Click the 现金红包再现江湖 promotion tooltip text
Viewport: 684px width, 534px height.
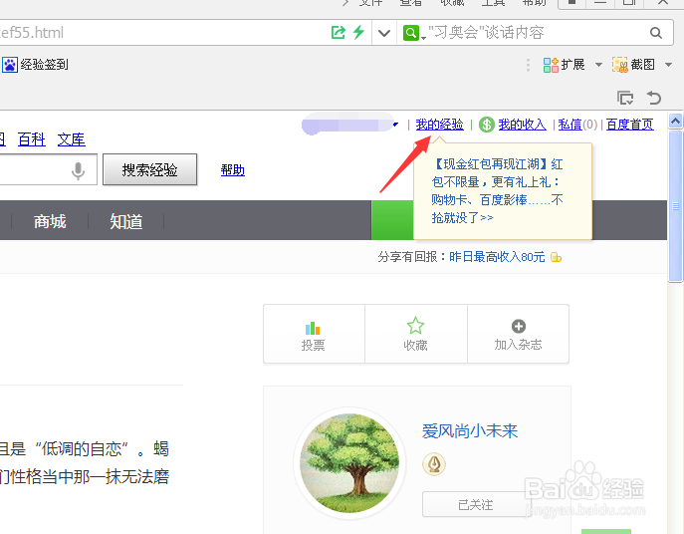497,191
